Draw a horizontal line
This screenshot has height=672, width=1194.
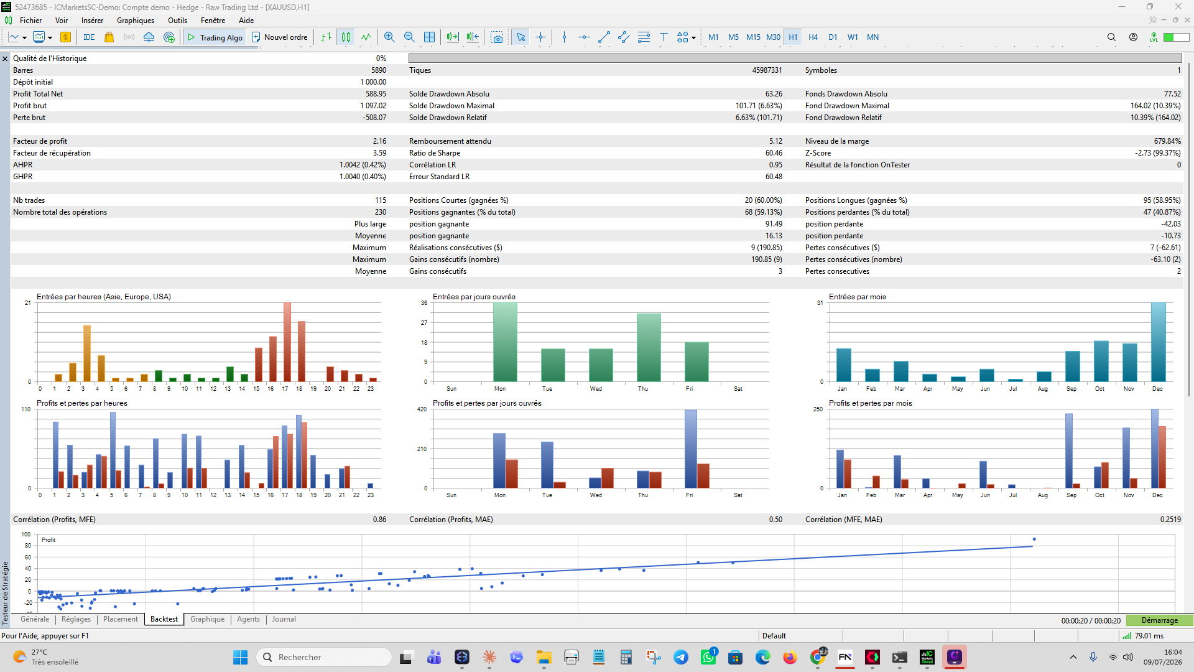click(x=584, y=37)
